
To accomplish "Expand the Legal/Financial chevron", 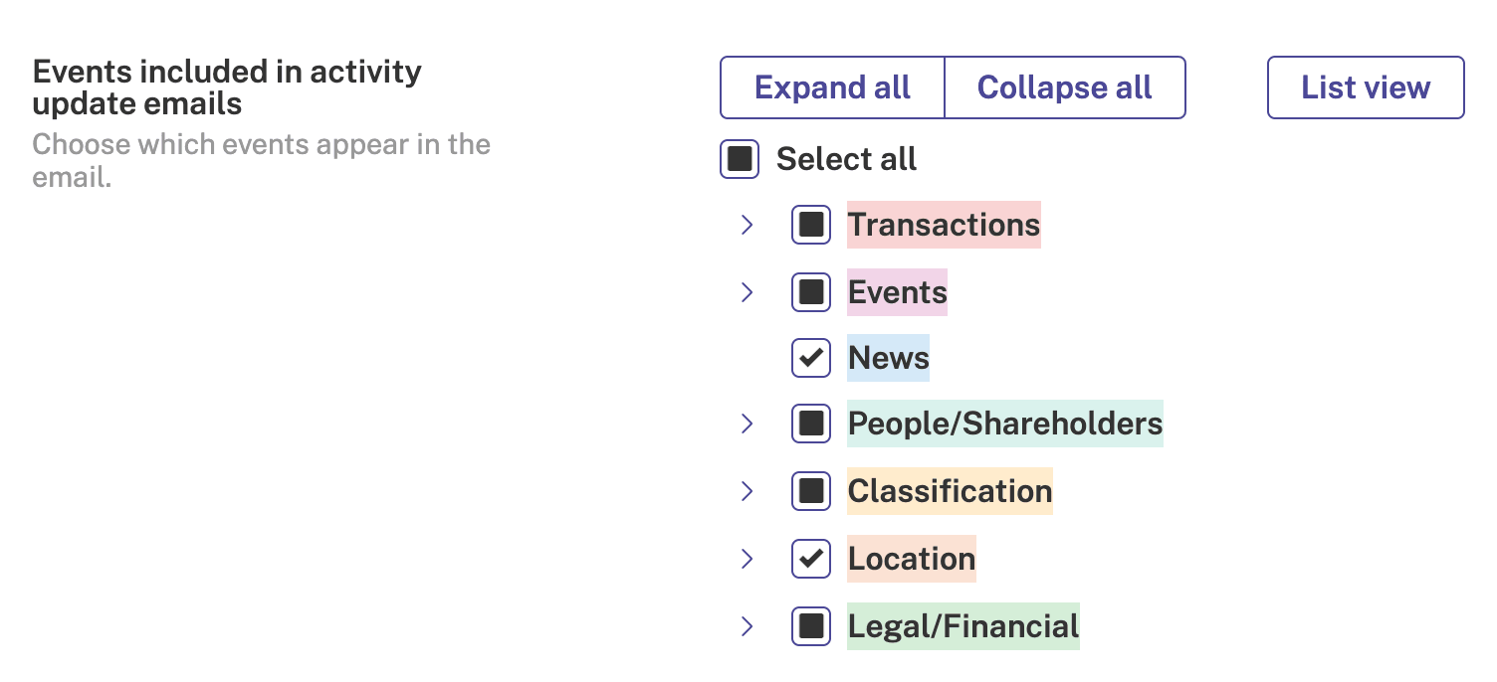I will pyautogui.click(x=748, y=626).
